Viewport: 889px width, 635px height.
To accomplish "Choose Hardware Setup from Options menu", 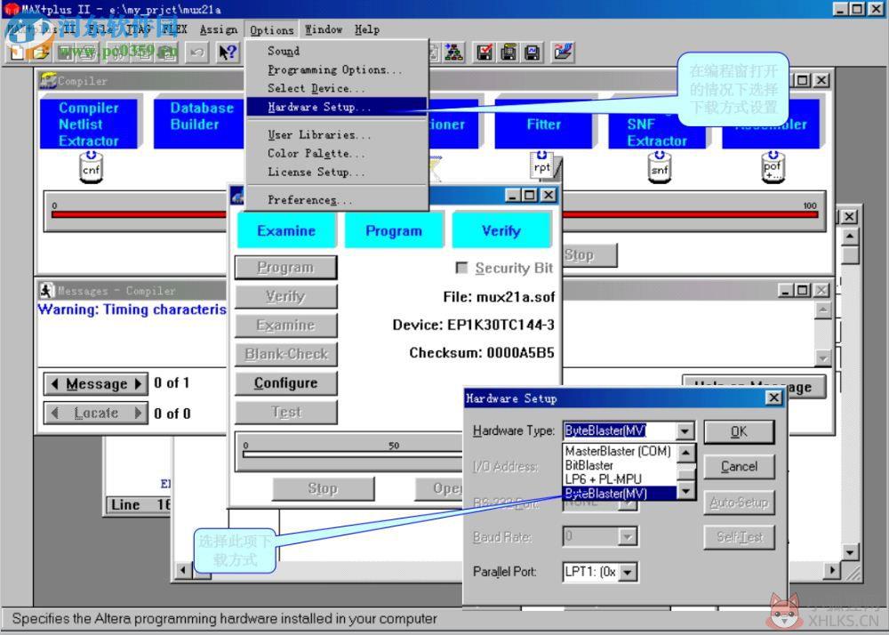I will pyautogui.click(x=336, y=107).
